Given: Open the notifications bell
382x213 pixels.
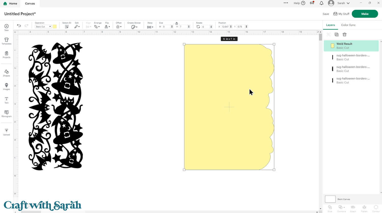Looking at the screenshot, I should point(321,3).
